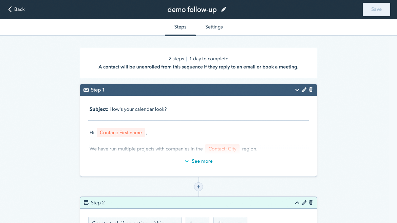
Task: Switch to the Settings tab
Action: tap(214, 27)
